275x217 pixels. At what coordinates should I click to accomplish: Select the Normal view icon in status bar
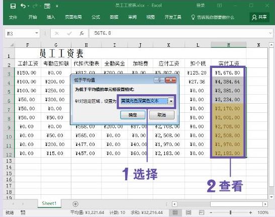pos(175,212)
